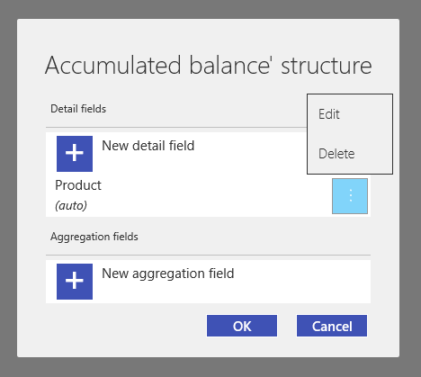Click empty dialog area left of OK button

(120, 326)
